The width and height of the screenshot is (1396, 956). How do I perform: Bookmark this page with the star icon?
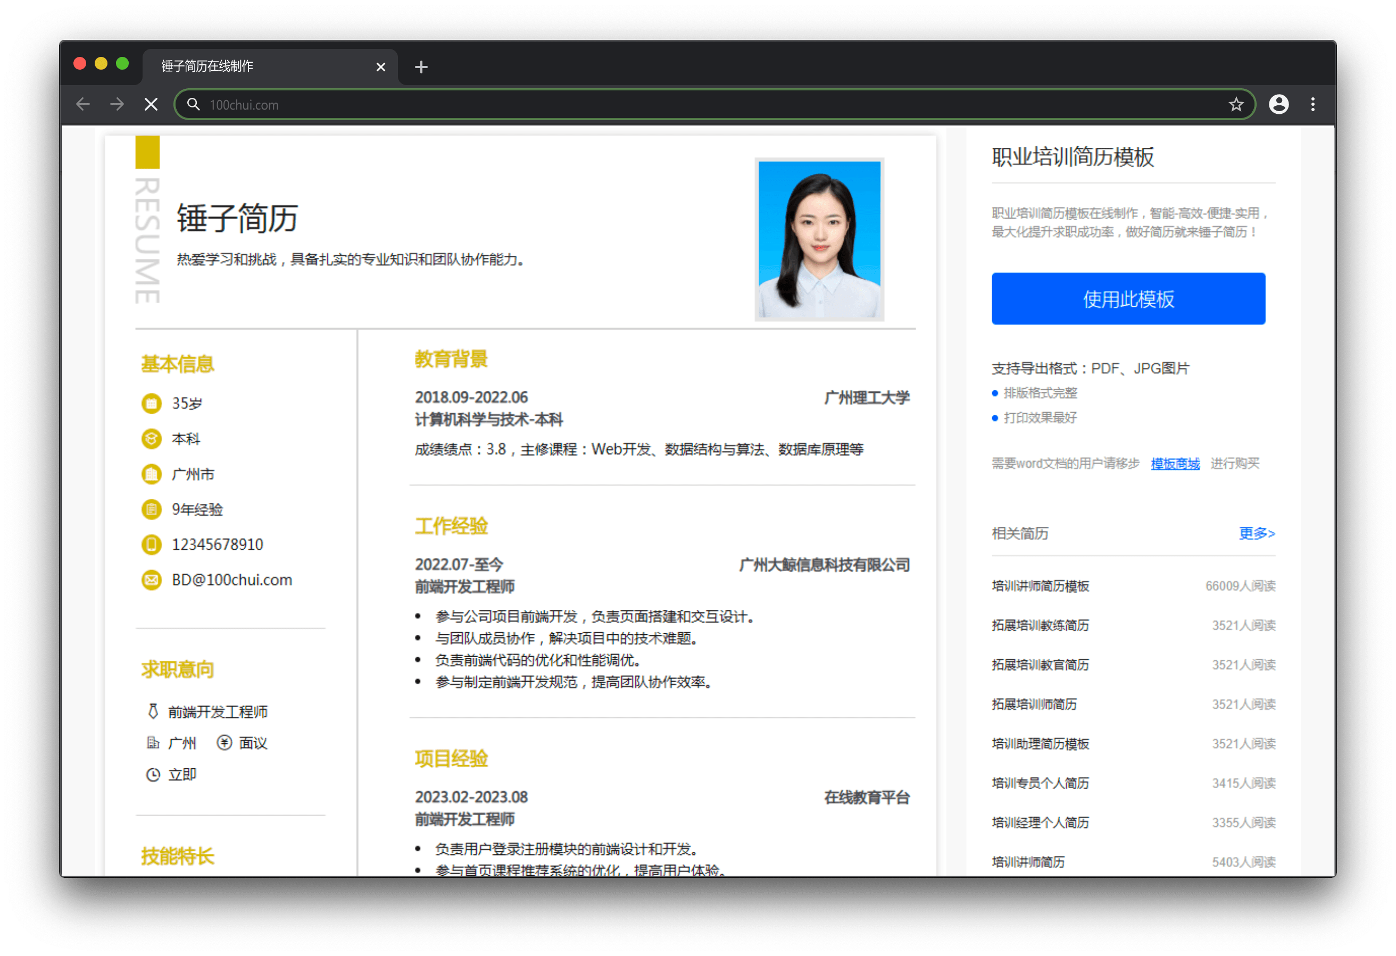click(x=1236, y=105)
